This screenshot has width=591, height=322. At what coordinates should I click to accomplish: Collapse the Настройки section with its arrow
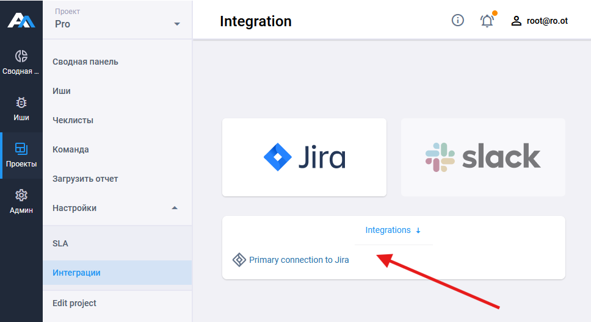pos(175,208)
